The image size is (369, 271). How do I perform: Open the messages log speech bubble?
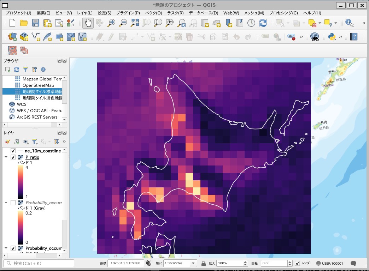353,263
